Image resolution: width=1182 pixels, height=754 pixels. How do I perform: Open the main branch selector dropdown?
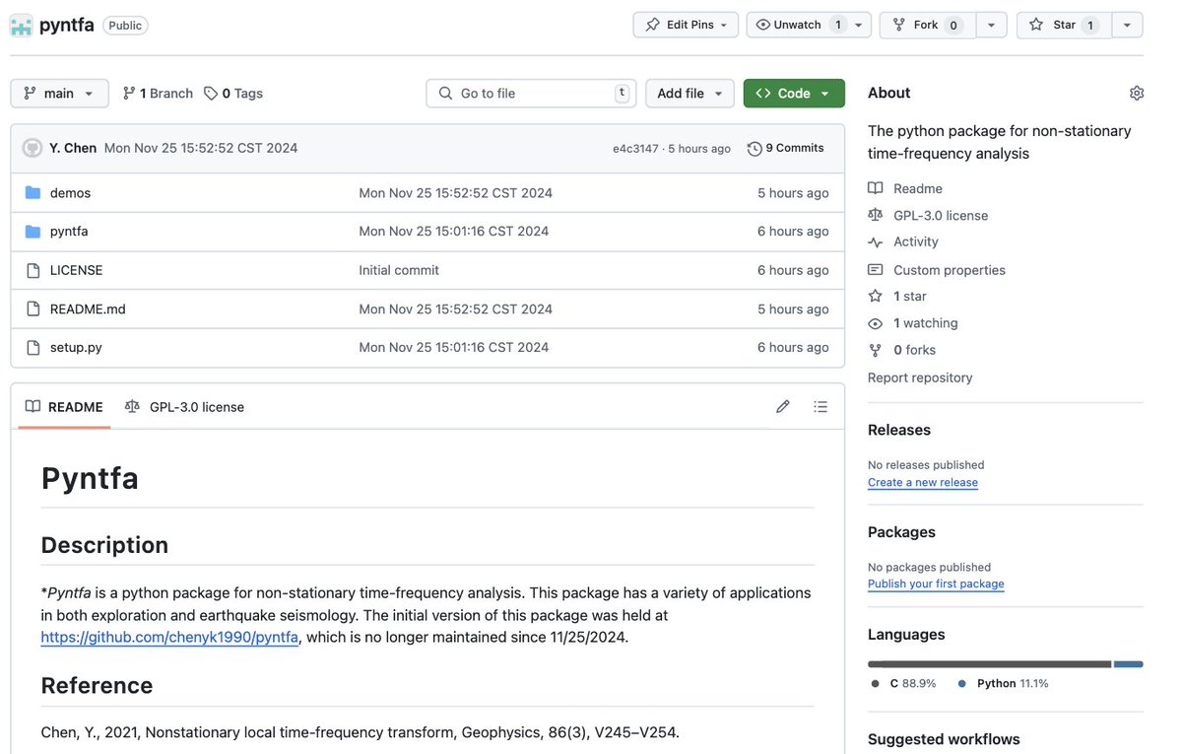pos(59,93)
